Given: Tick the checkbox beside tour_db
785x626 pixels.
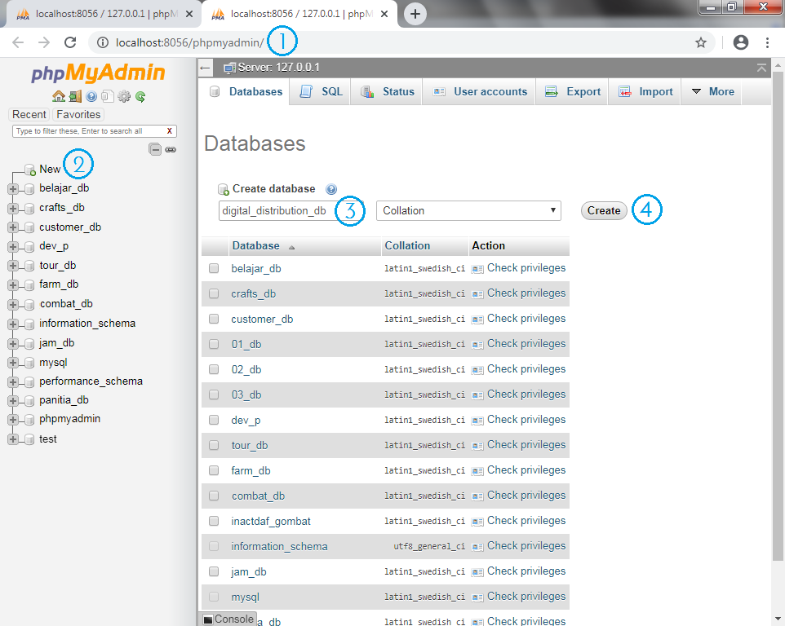Looking at the screenshot, I should click(214, 444).
